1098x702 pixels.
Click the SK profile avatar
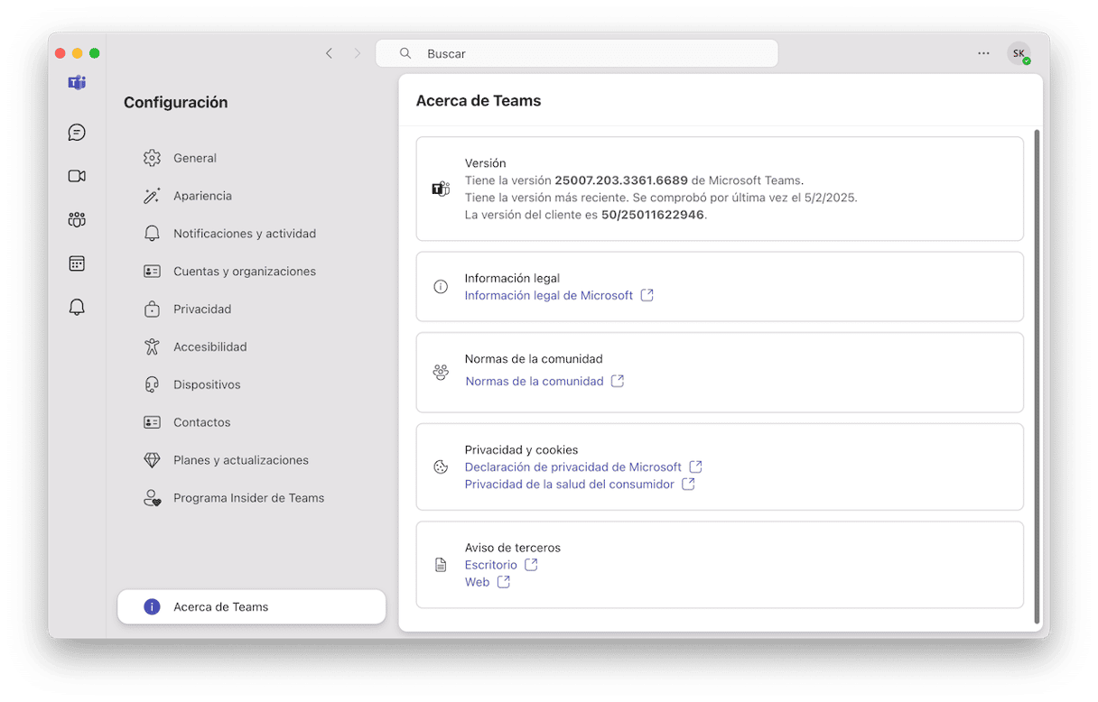[x=1019, y=53]
